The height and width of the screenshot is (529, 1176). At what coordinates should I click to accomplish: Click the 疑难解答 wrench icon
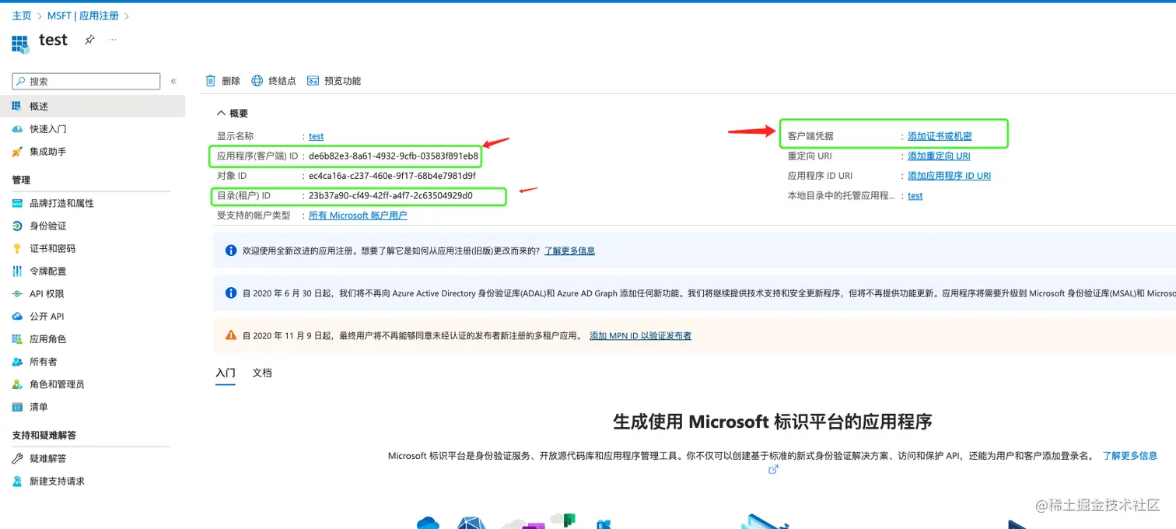[x=17, y=458]
